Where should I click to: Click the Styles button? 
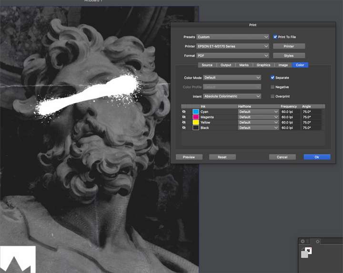click(289, 56)
